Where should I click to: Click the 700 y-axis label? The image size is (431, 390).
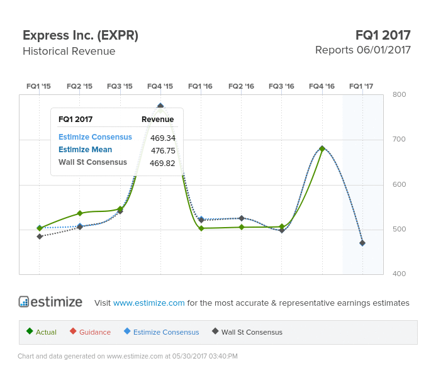pyautogui.click(x=399, y=139)
